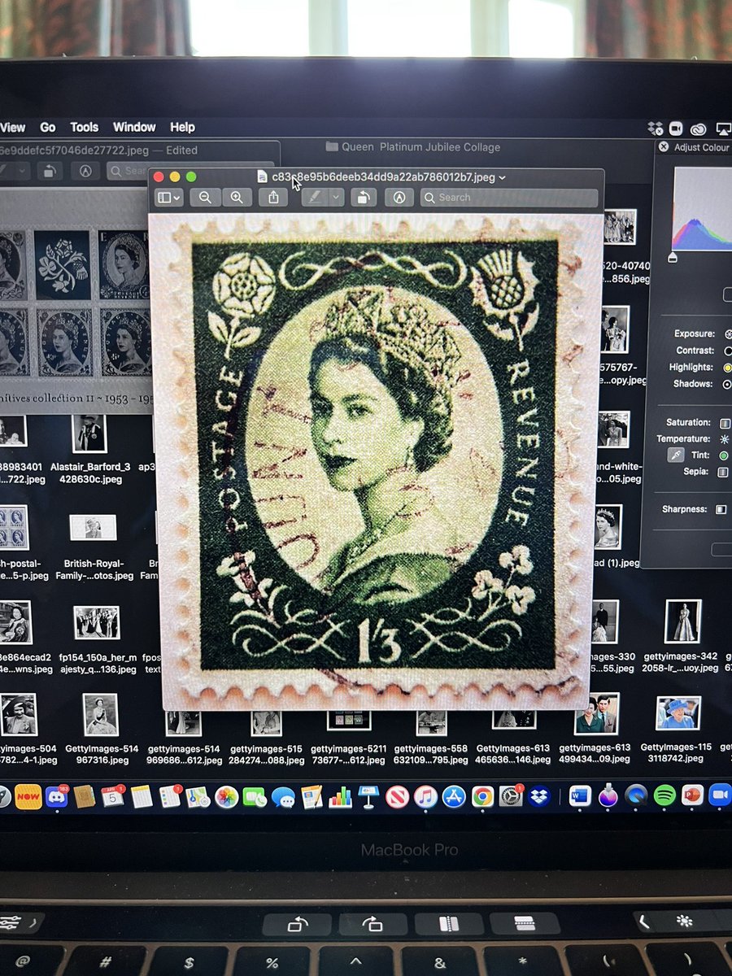This screenshot has width=732, height=976.
Task: Select the gettyimages-342 file thumbnail
Action: coord(682,621)
